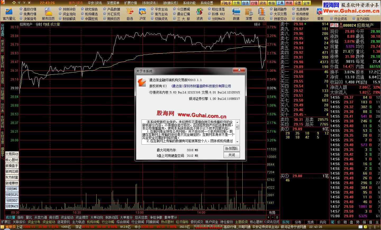Screen dimensions: 381x230
Task: Open the 主力轨迹 bottom tab
Action: (x=79, y=222)
